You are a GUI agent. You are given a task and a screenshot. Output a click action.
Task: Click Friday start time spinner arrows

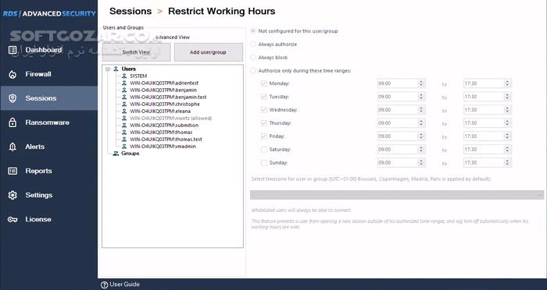point(421,136)
